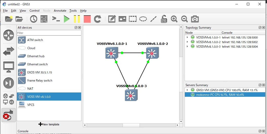Select mokonno-PC server row
The height and width of the screenshot is (134, 267).
(x=225, y=94)
